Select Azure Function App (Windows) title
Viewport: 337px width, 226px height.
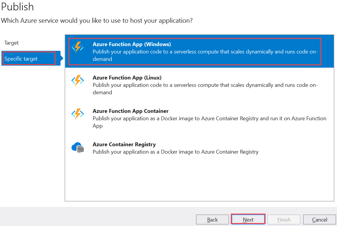click(x=132, y=44)
